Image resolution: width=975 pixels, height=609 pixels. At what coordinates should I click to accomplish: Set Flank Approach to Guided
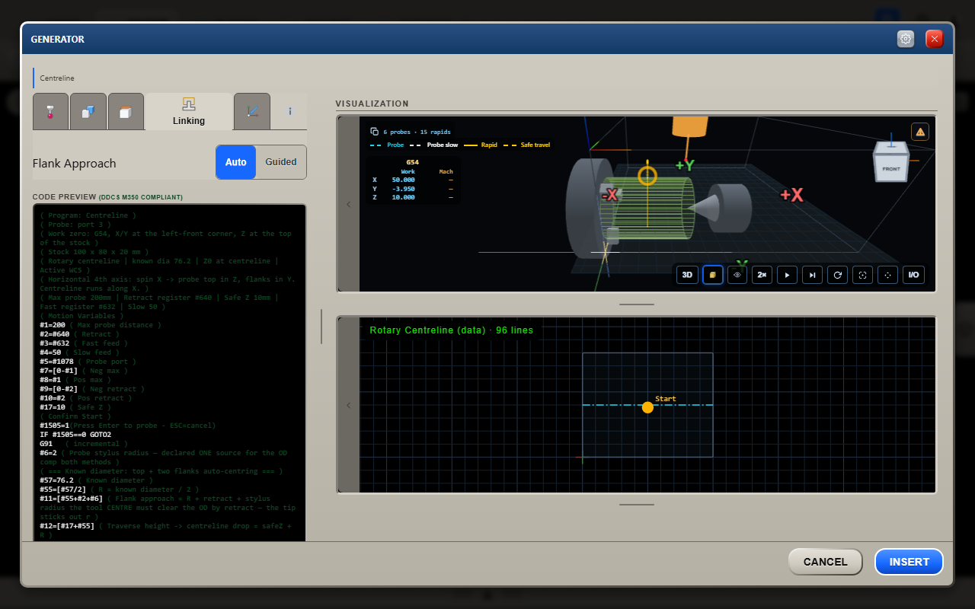281,162
